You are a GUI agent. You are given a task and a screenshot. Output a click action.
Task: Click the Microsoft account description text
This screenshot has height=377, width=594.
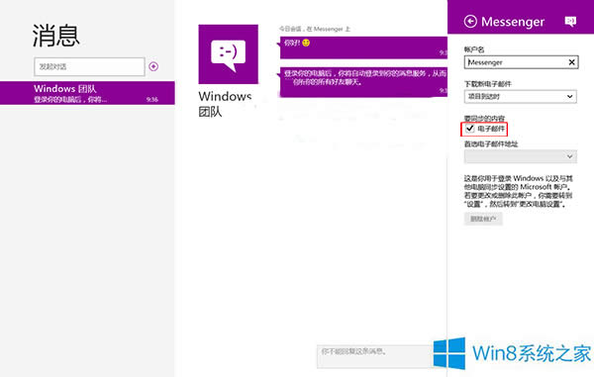(519, 191)
